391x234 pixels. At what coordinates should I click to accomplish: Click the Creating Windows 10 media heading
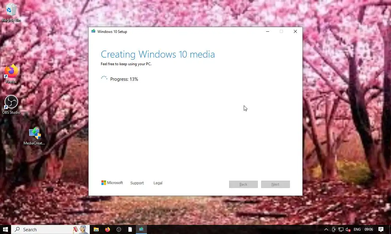coord(158,54)
